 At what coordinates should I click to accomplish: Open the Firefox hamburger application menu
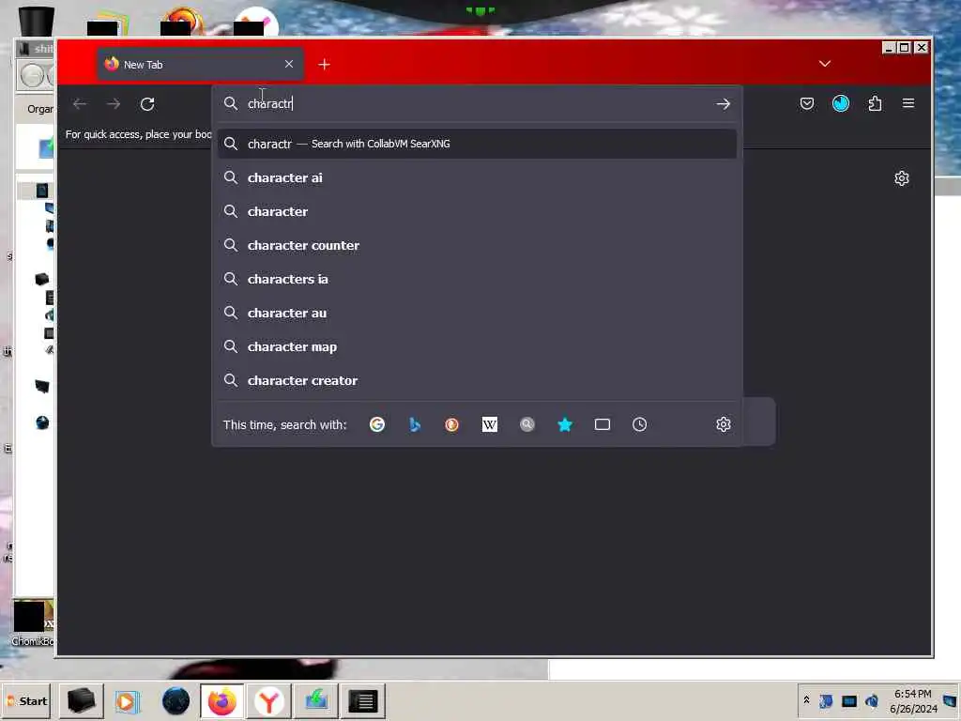pos(908,103)
